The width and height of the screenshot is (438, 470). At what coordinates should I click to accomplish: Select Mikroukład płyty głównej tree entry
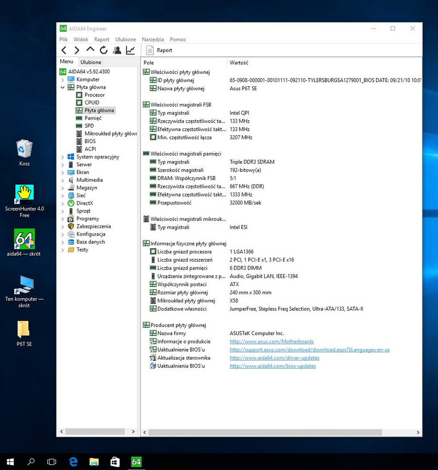[x=110, y=134]
